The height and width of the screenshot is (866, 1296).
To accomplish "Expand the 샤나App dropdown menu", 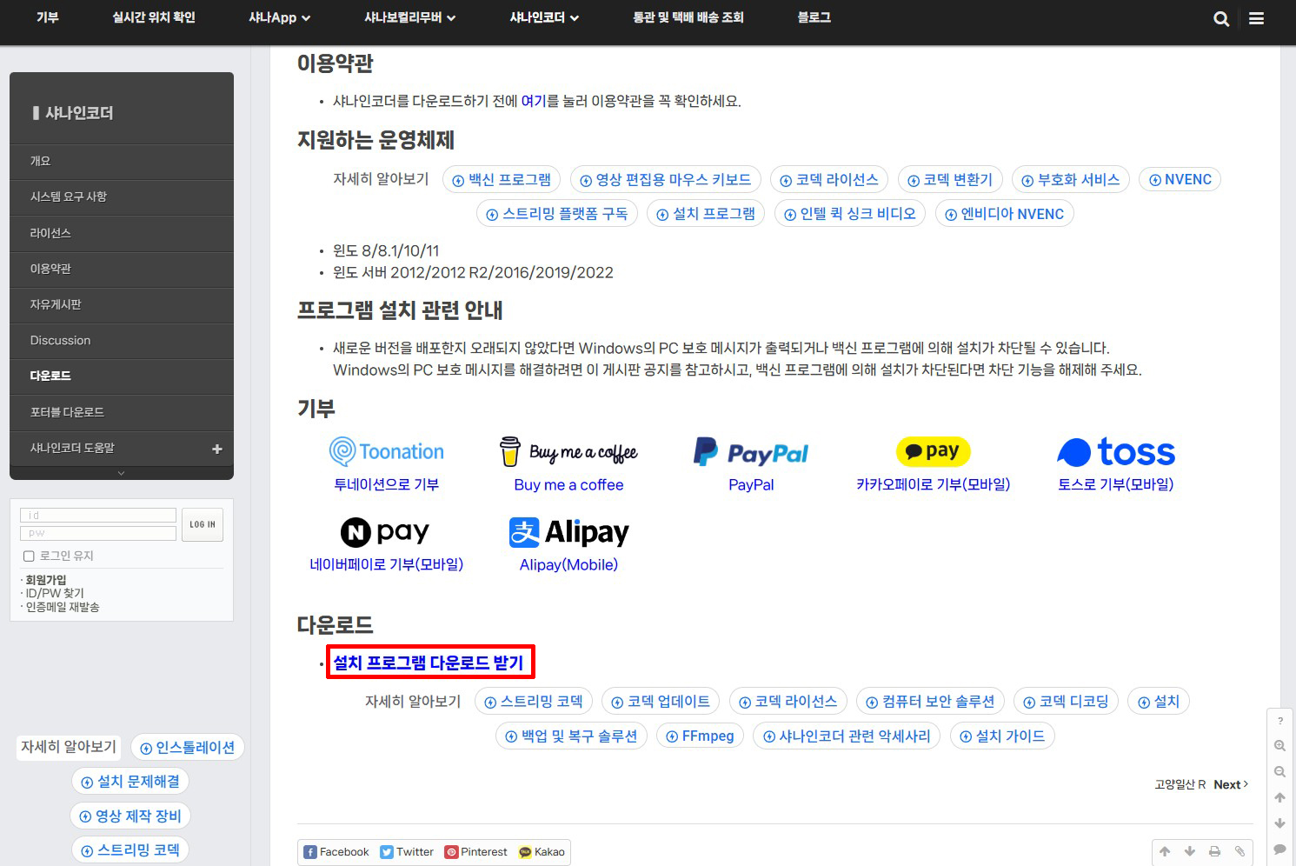I will click(x=279, y=17).
